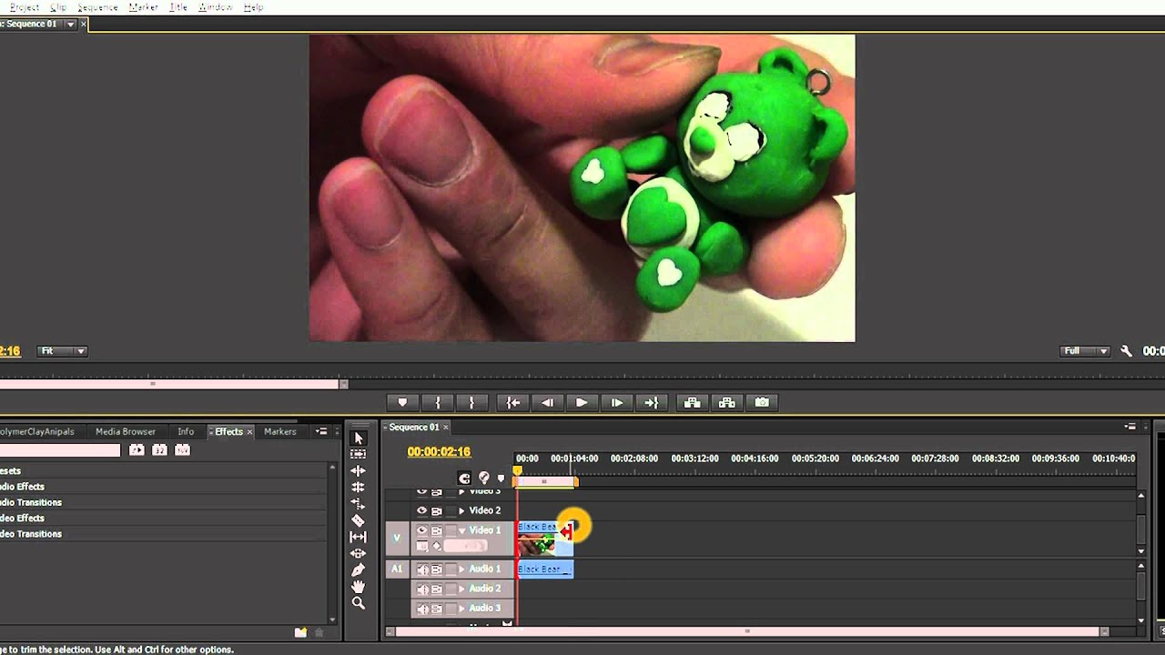
Task: Open Program Monitor settings wrench
Action: click(x=1126, y=351)
